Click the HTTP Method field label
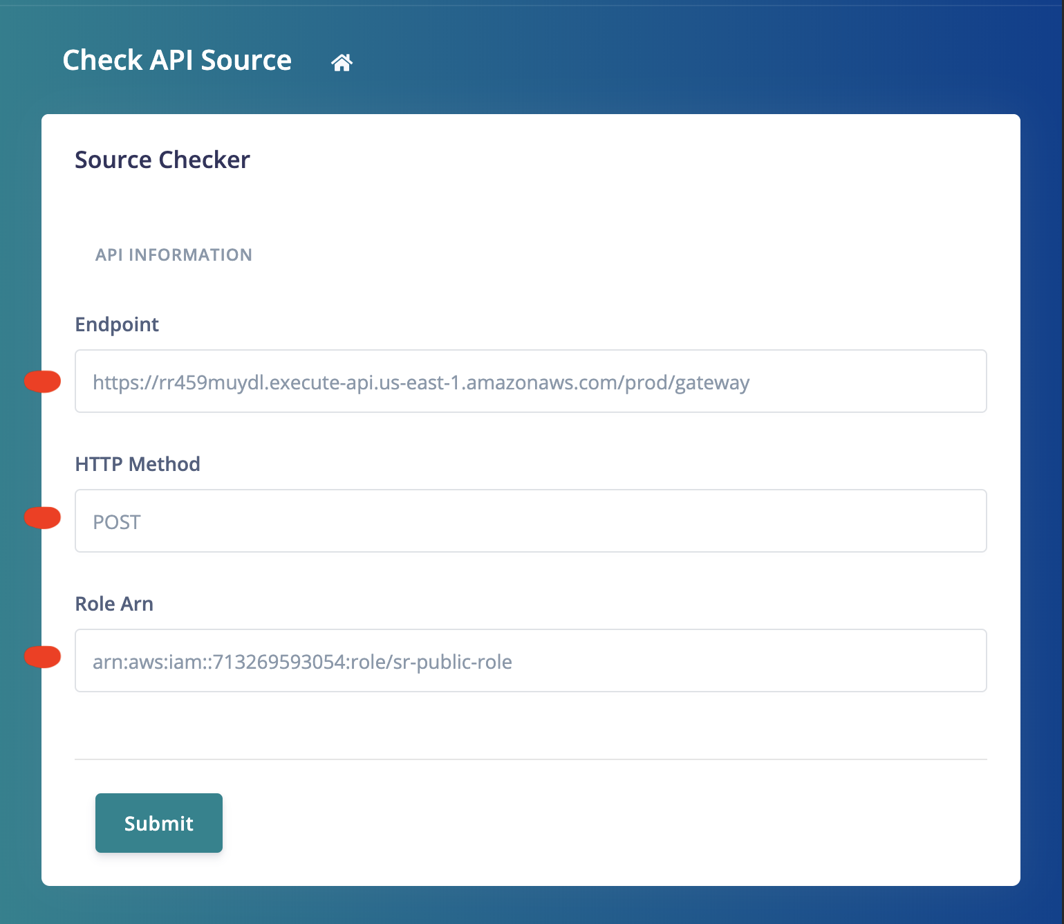 (x=137, y=464)
